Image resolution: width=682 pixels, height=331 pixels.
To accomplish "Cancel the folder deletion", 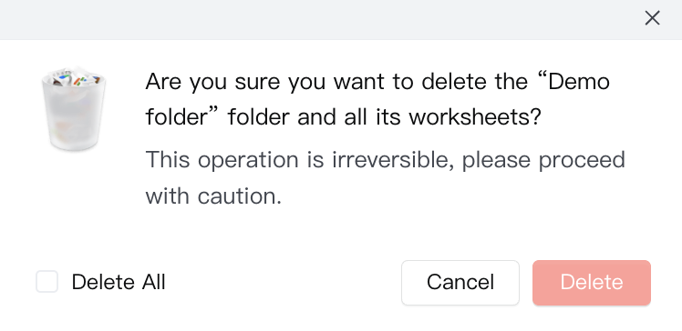I will 460,283.
